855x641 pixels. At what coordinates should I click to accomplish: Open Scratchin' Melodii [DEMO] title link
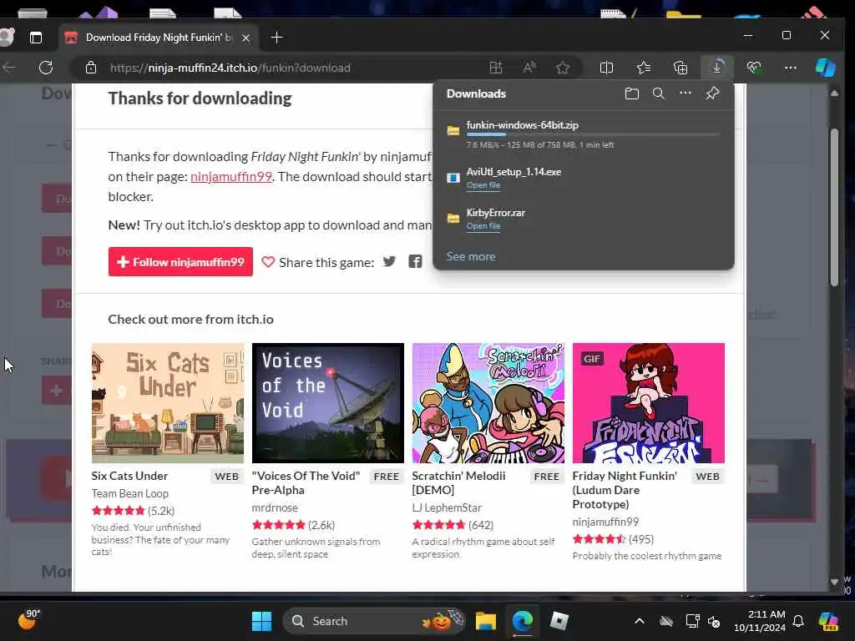(x=459, y=483)
